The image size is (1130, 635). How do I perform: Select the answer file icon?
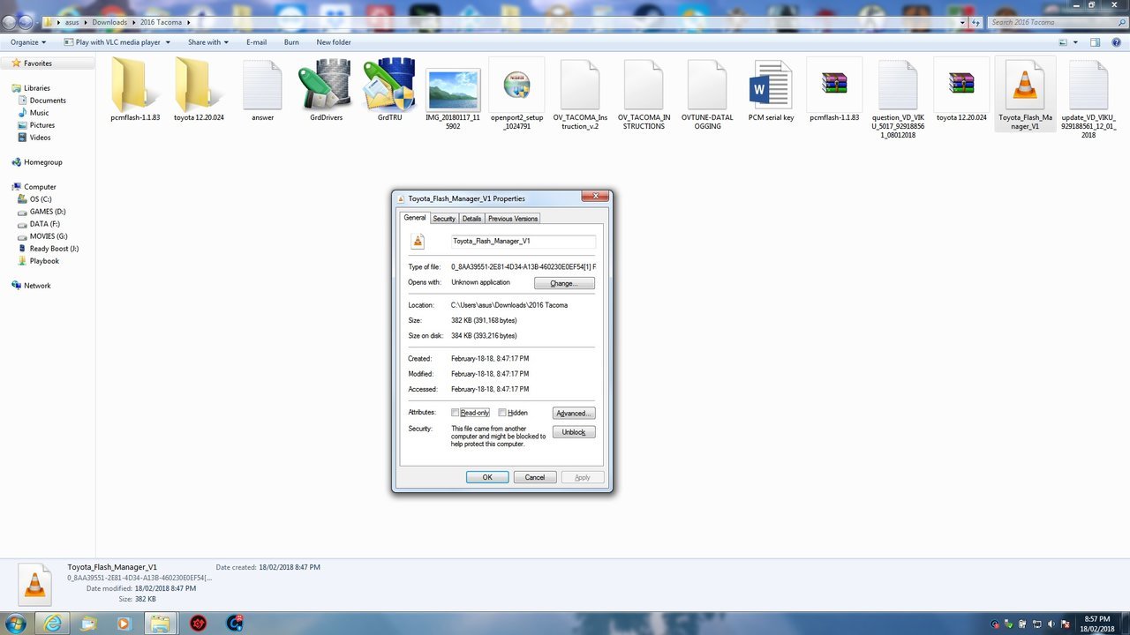pyautogui.click(x=262, y=85)
